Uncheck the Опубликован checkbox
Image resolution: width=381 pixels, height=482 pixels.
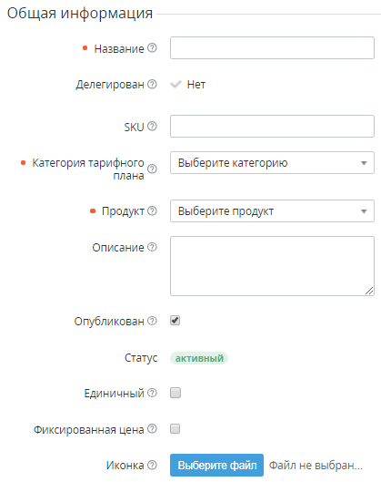175,321
